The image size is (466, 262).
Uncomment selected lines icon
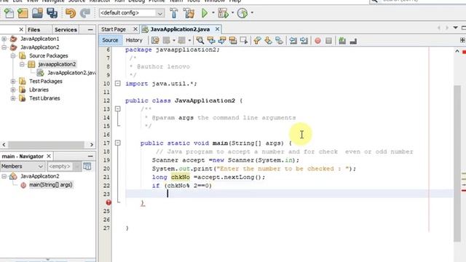353,41
